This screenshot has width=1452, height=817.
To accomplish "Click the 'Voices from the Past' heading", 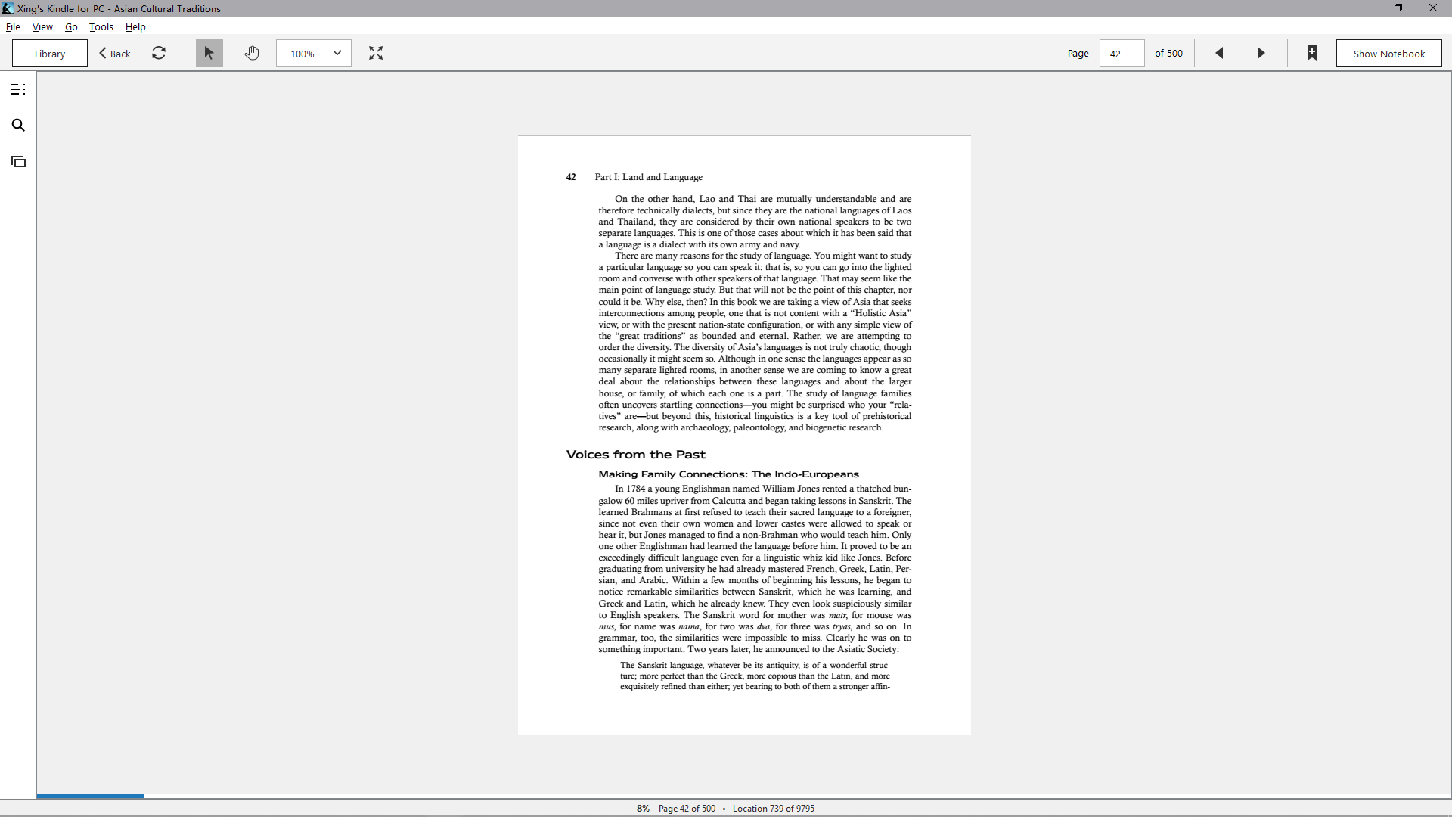I will point(636,455).
